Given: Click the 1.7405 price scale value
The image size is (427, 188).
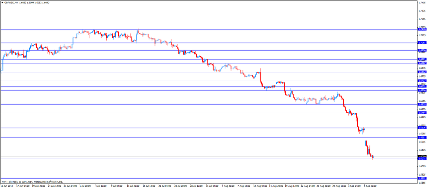Looking at the screenshot, I should (422, 3).
